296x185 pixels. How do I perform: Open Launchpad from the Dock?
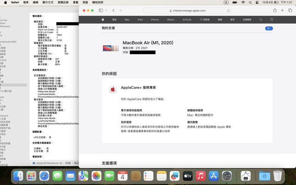click(31, 176)
